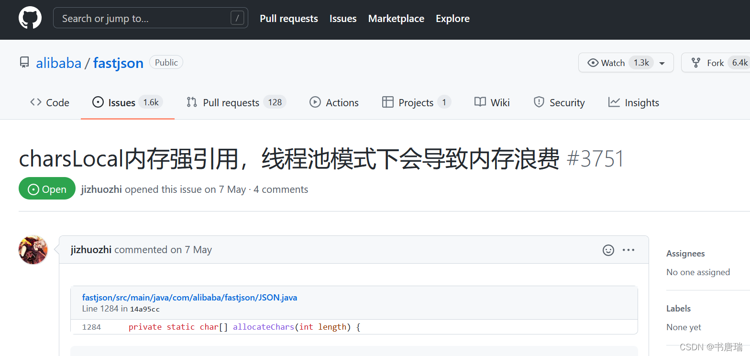Click the slash shortcut key in search box
750x356 pixels.
point(237,18)
